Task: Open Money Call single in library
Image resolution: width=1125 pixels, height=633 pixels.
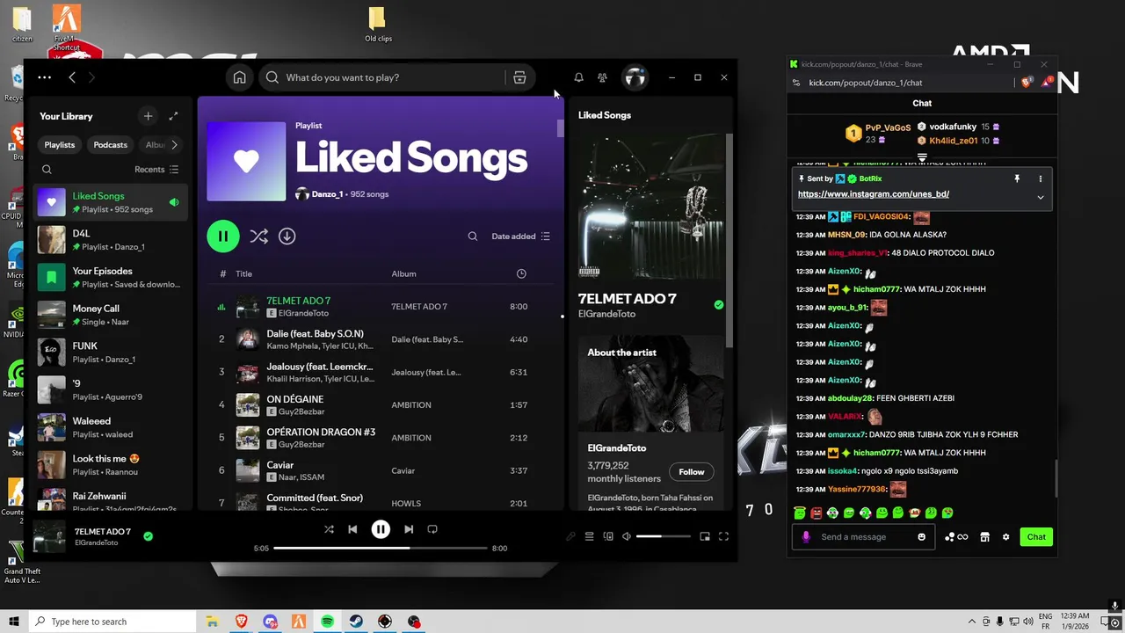Action: (x=110, y=315)
